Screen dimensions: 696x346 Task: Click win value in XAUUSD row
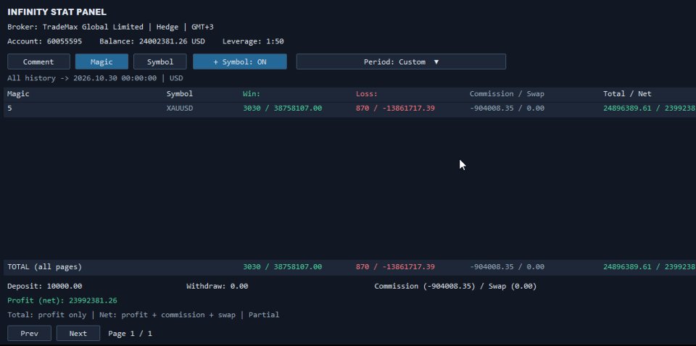[x=282, y=108]
